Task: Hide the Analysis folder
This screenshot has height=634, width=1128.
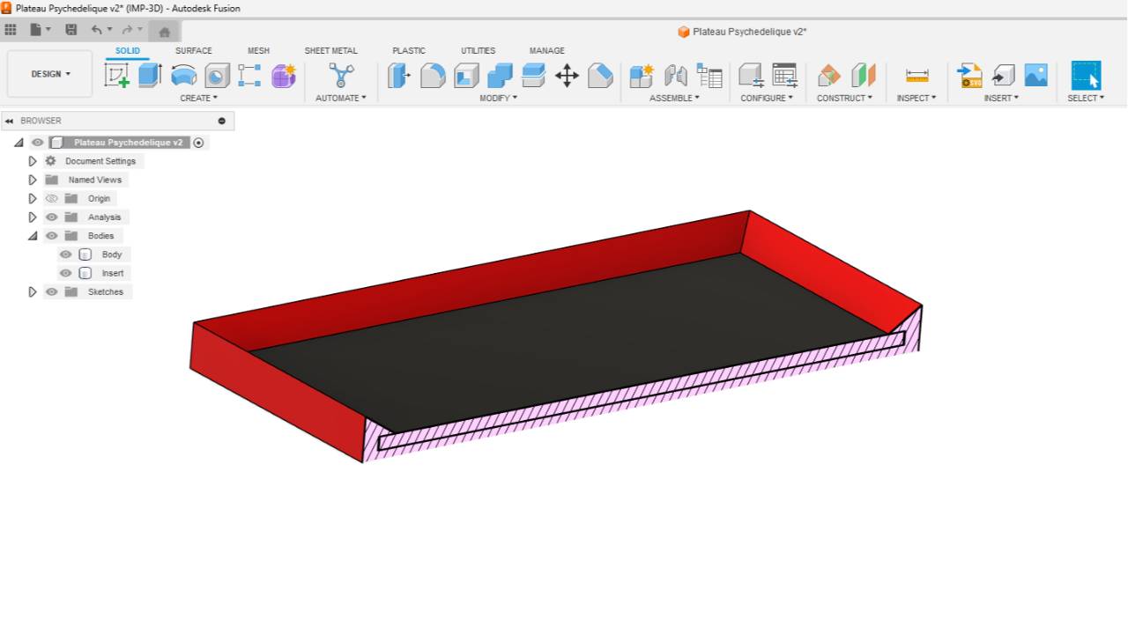Action: click(51, 217)
